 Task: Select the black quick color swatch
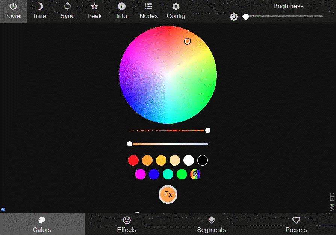click(x=203, y=160)
